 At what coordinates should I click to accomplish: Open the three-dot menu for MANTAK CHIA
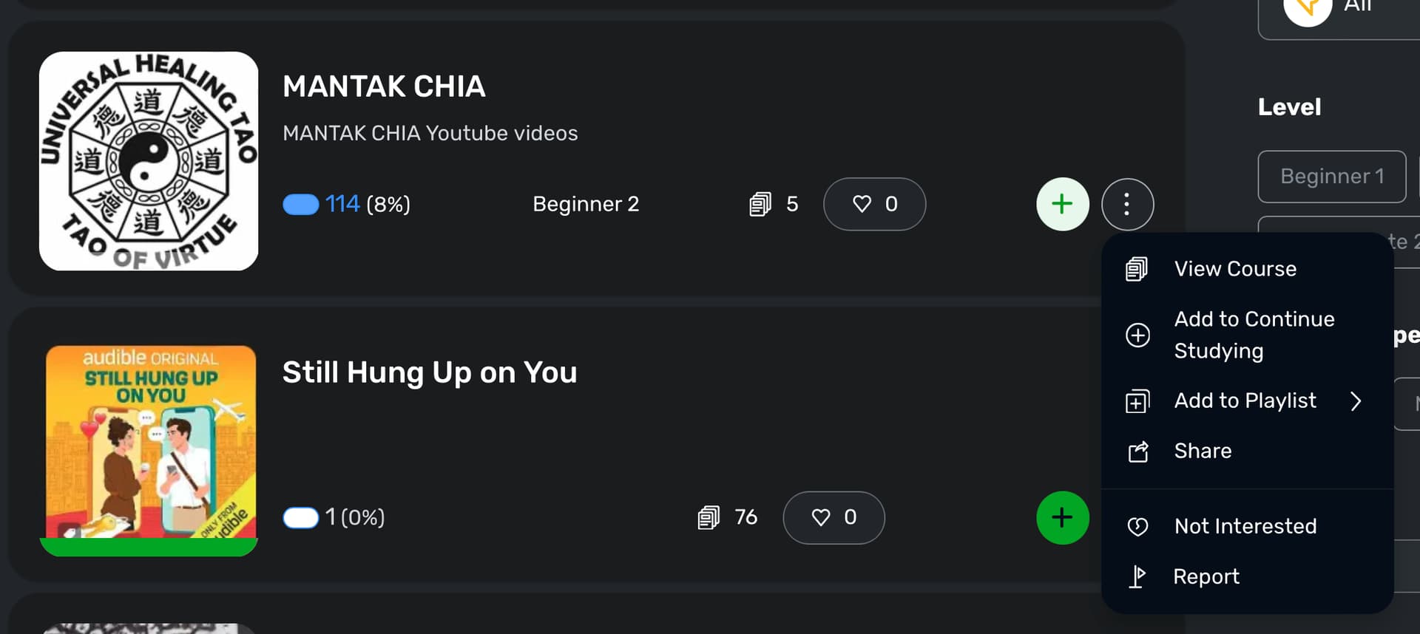point(1127,204)
